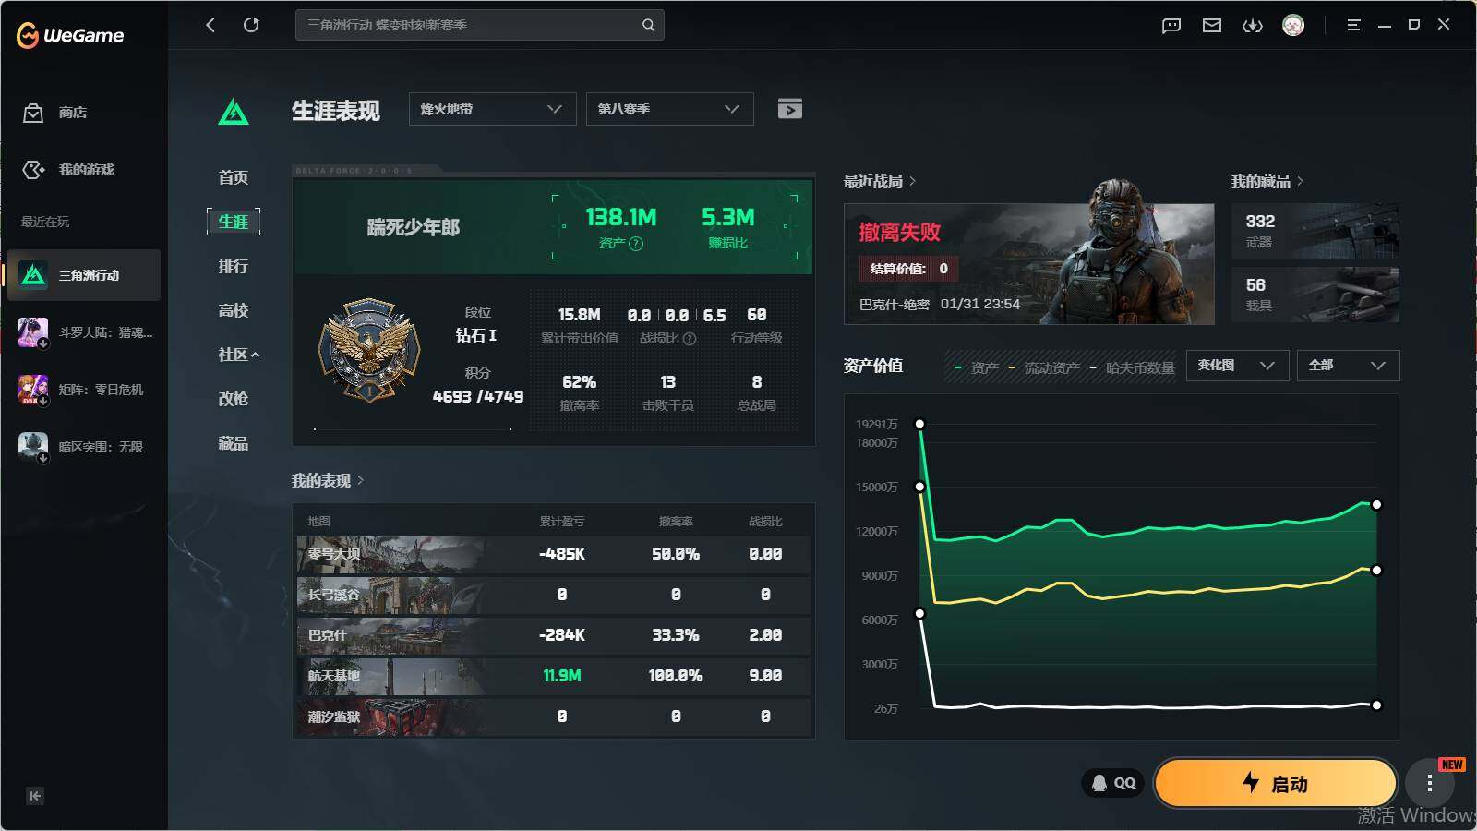Click the 138.1M asset value
Screen dimensions: 1477x831
point(621,217)
